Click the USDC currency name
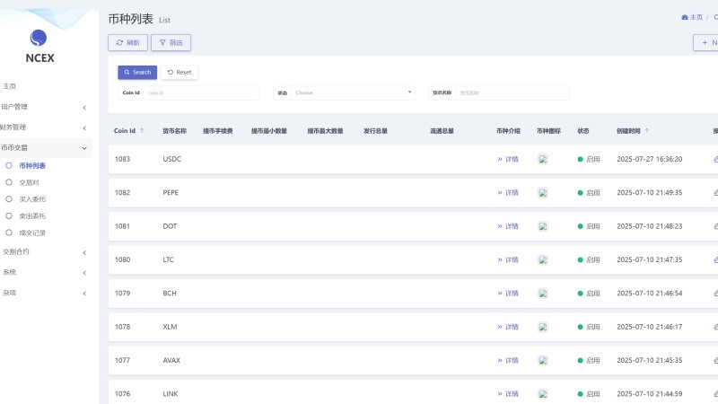Viewport: 718px width, 404px height. (x=171, y=159)
